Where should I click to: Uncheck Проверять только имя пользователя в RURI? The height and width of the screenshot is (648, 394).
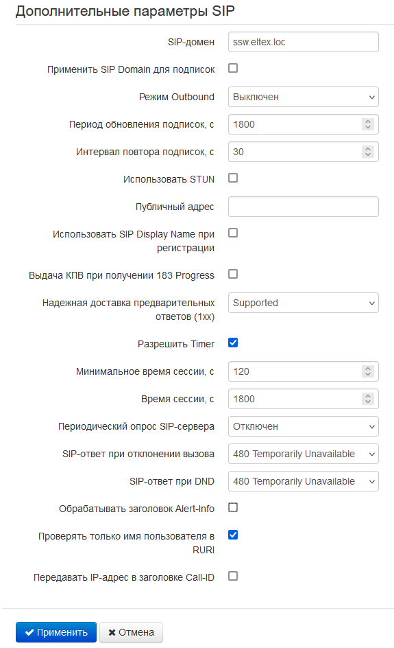tap(233, 535)
